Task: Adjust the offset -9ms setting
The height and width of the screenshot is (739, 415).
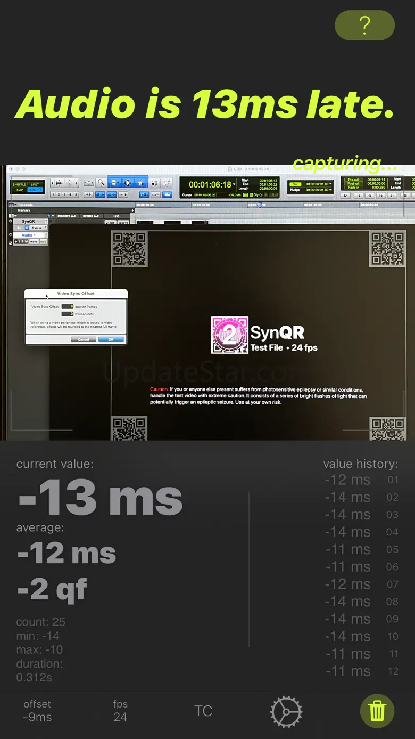Action: [x=37, y=711]
